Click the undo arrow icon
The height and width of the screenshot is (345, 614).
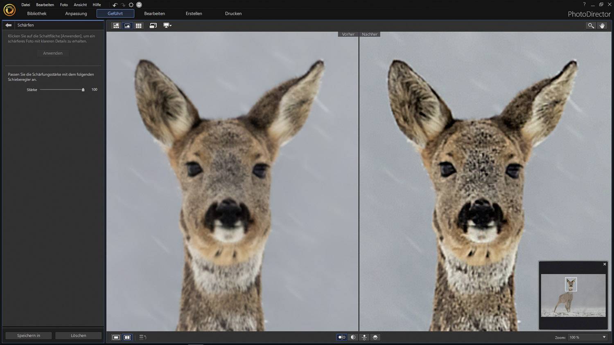(115, 5)
